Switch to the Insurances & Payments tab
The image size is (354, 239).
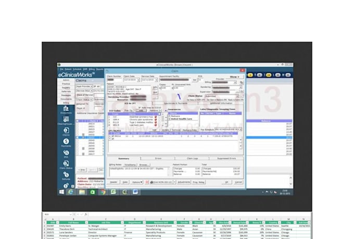coord(175,103)
